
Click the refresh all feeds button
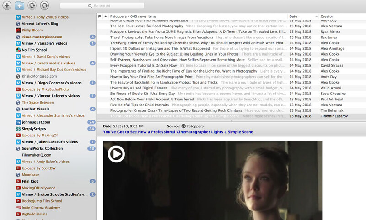click(x=44, y=5)
